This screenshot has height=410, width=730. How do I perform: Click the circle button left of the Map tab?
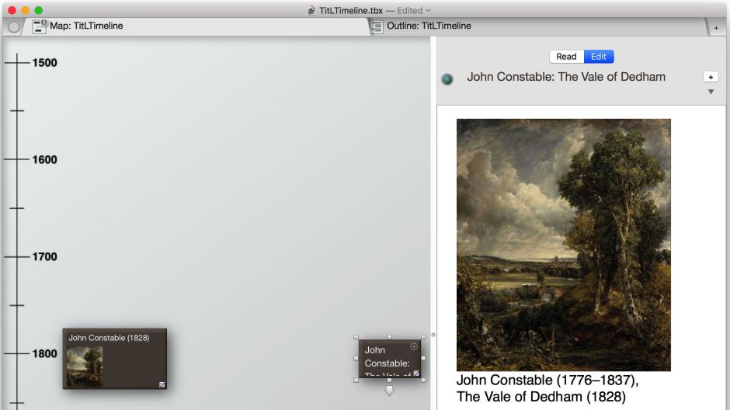click(x=13, y=26)
